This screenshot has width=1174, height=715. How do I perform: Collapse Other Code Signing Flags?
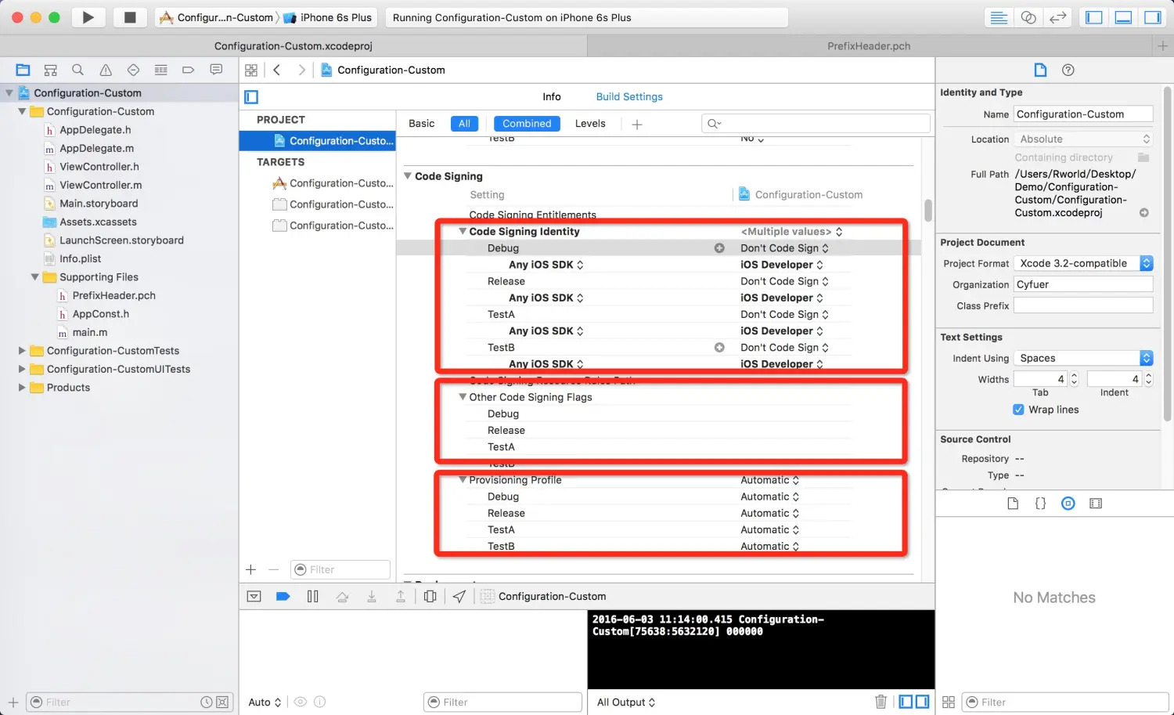pos(463,397)
